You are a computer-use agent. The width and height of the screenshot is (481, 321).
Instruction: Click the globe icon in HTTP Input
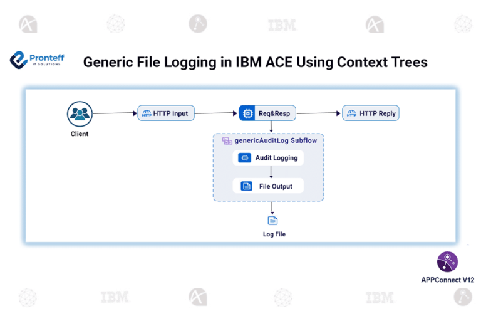click(x=147, y=113)
